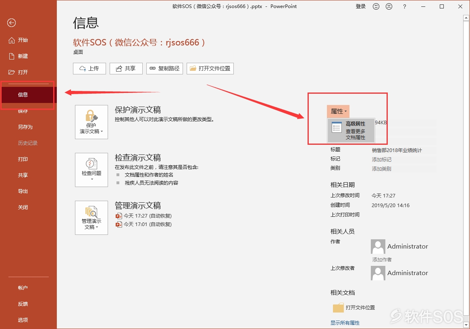Expand the 属性 properties dropdown
Screen dimensions: 470x329
click(x=338, y=111)
